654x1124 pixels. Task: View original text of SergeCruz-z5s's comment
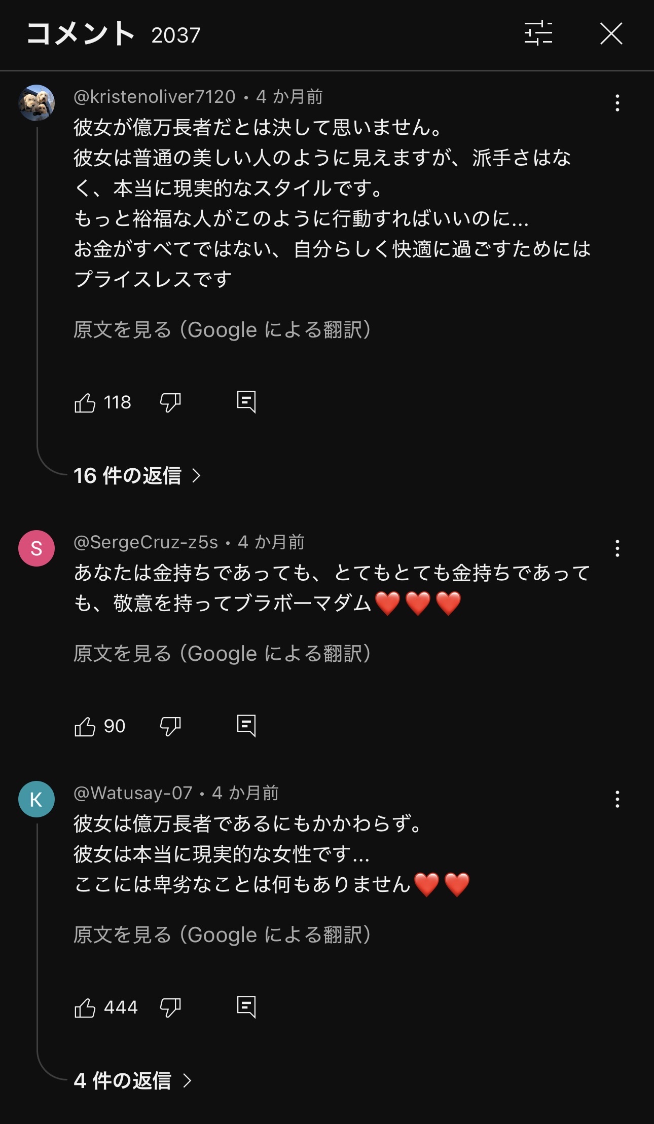tap(222, 654)
